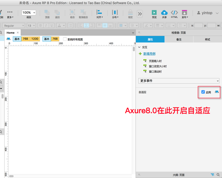The height and width of the screenshot is (178, 222).
Task: Click the Distribute (分布) icon
Action: [115, 12]
